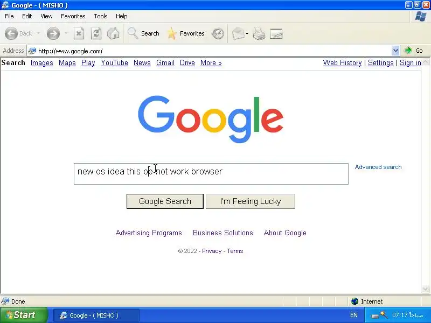Open the Edit menu
Viewport: 431px width, 323px height.
[x=27, y=16]
